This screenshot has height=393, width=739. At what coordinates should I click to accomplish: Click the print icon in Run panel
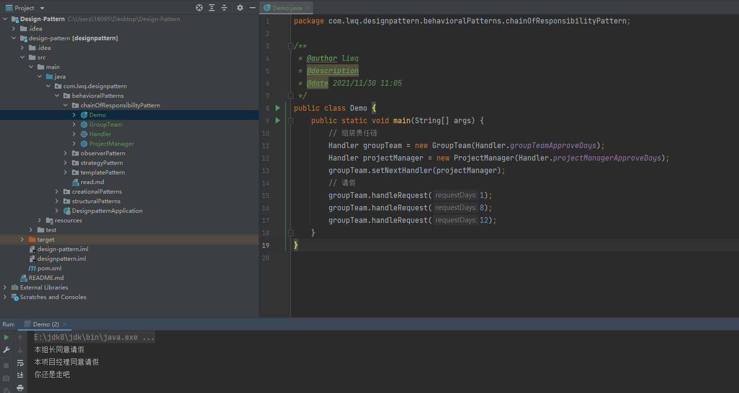click(x=20, y=388)
